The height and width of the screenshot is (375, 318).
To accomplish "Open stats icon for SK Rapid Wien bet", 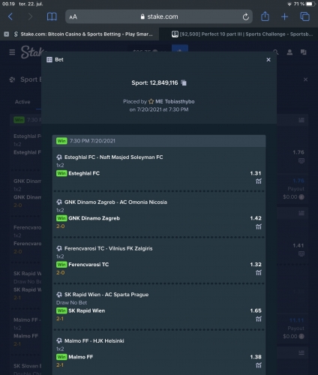I will 259,319.
